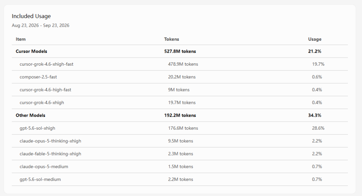
Task: Select the cursor-grok-4.6-high-fast row name
Action: pos(45,90)
